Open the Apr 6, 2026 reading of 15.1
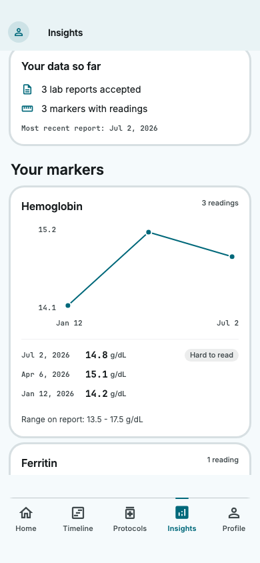 click(x=130, y=374)
